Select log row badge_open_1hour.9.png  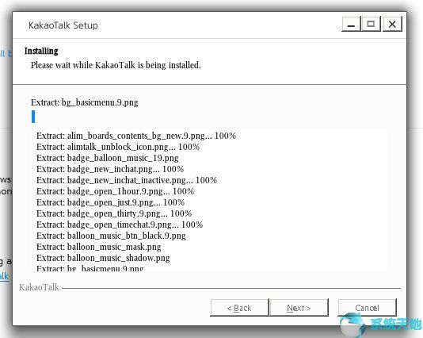coord(115,191)
